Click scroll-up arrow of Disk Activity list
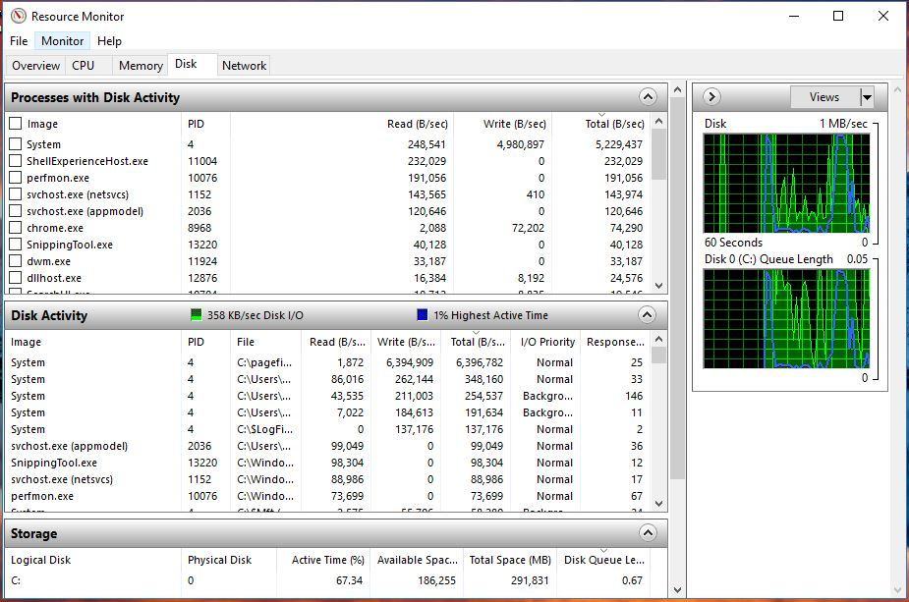 pyautogui.click(x=658, y=339)
